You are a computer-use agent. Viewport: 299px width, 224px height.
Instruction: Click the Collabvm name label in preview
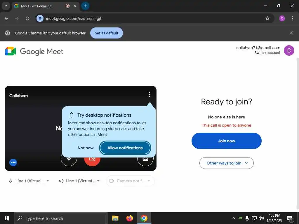18,96
